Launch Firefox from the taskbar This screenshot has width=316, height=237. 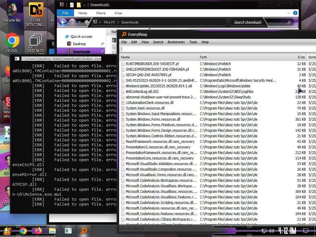point(38,231)
